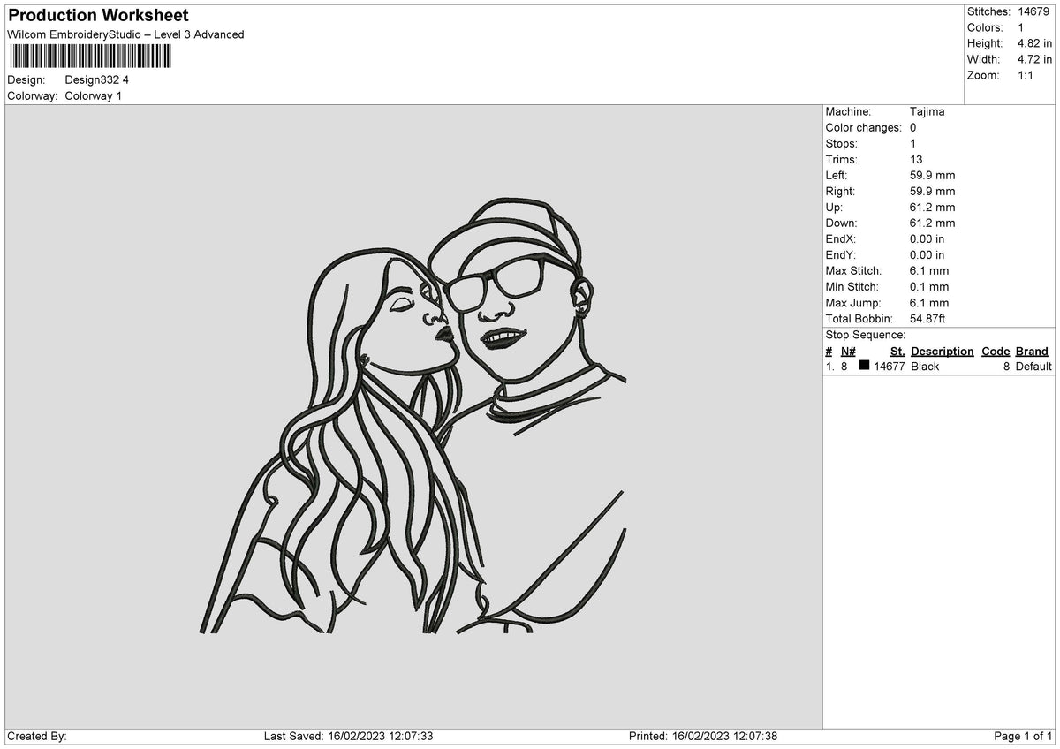
Task: Select the Brand column header
Action: click(x=1032, y=352)
